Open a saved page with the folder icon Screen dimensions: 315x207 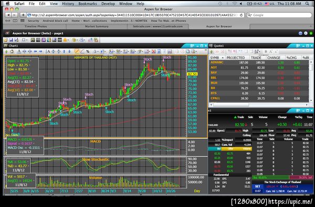(x=6, y=40)
